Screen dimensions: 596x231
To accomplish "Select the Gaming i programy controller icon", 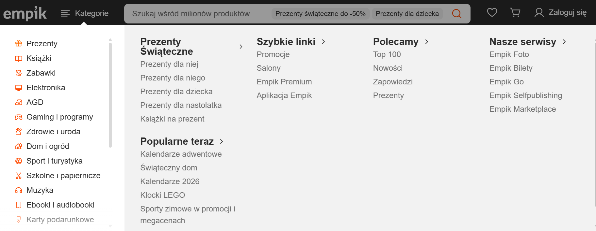I will pos(19,117).
